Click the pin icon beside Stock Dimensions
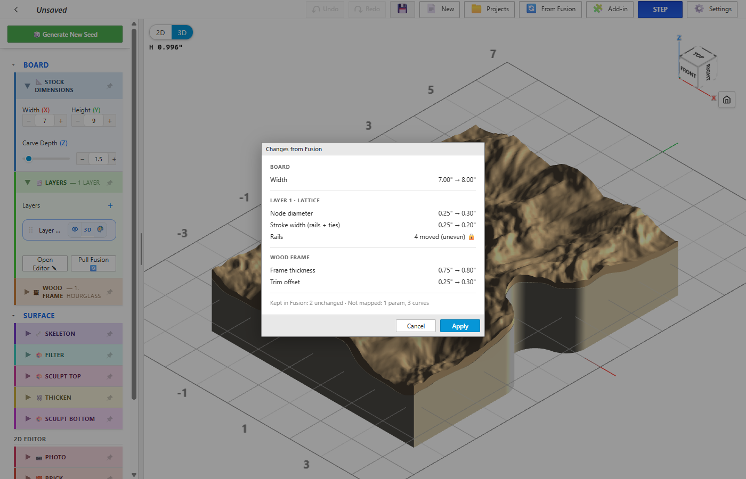Screen dimensions: 746x479 (x=110, y=86)
